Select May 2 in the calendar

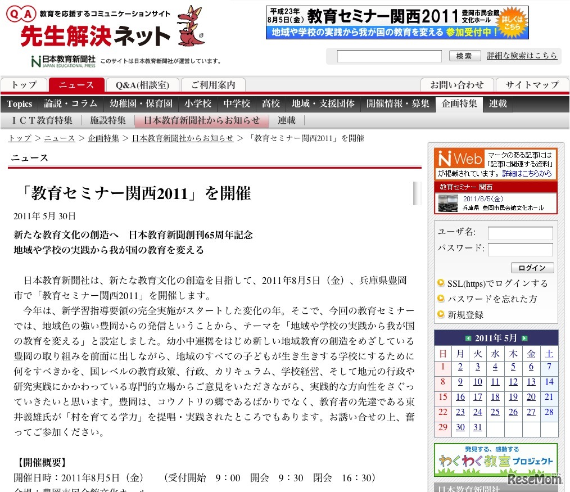[460, 367]
